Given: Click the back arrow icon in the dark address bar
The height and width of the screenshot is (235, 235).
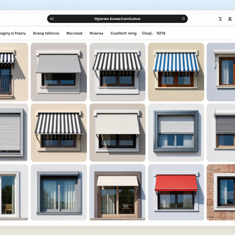Looking at the screenshot, I should (52, 19).
